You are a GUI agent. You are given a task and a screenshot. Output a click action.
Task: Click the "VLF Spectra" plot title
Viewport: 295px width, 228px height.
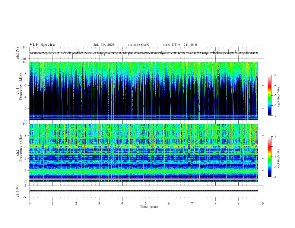[x=42, y=45]
